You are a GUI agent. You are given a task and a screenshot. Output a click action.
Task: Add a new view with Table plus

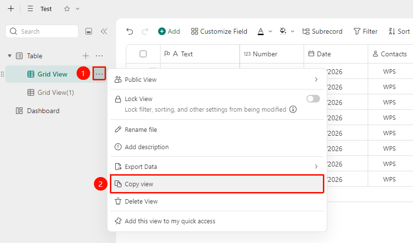(x=86, y=56)
